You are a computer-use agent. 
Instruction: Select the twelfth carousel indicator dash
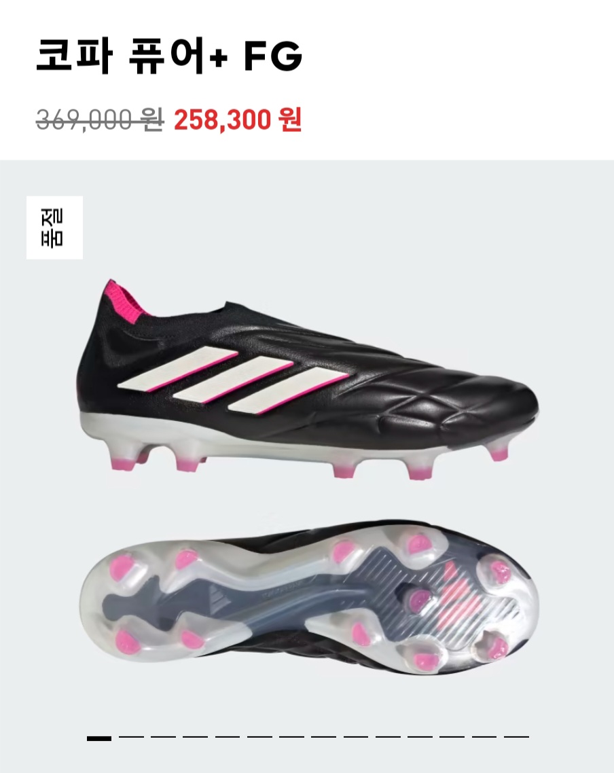[x=452, y=738]
